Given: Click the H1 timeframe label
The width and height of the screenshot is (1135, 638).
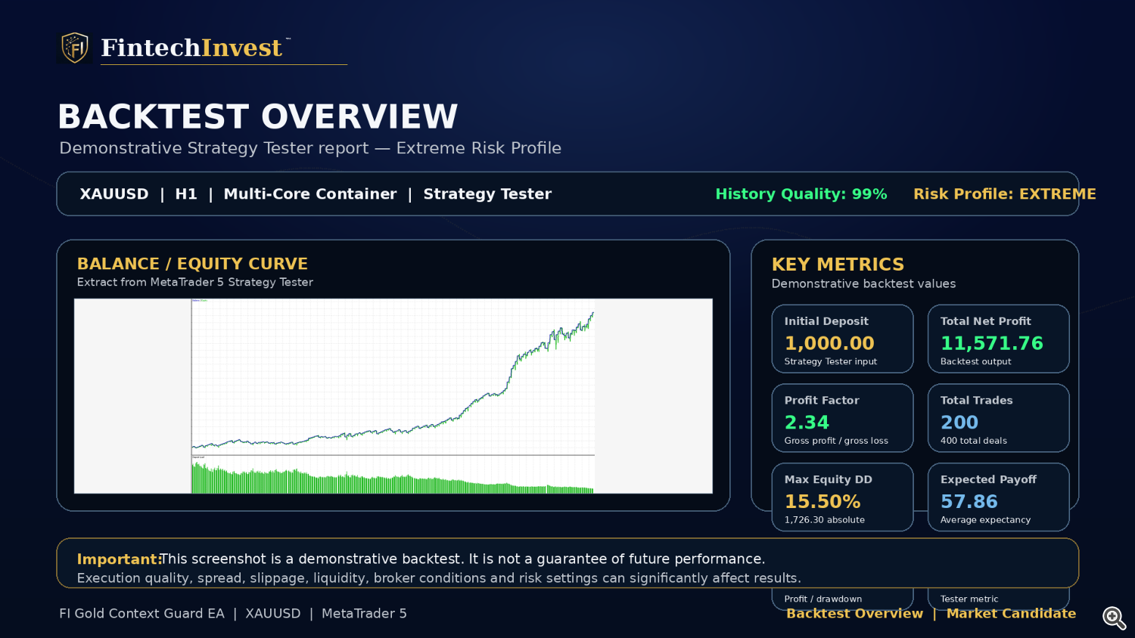Looking at the screenshot, I should coord(186,194).
